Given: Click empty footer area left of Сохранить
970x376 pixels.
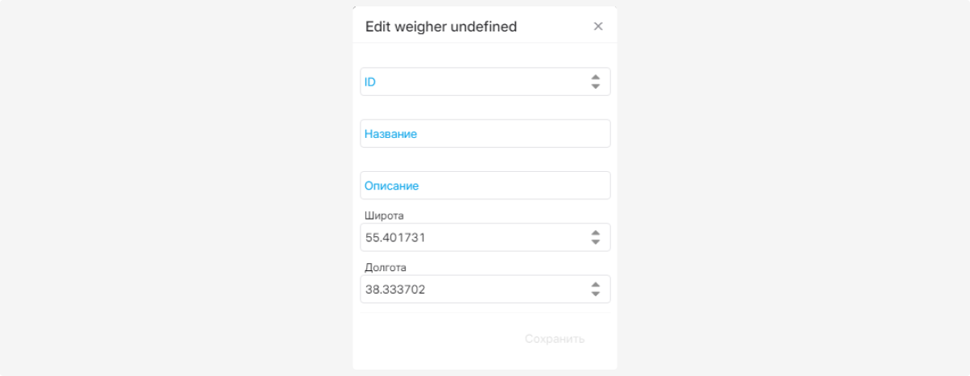Looking at the screenshot, I should [428, 339].
